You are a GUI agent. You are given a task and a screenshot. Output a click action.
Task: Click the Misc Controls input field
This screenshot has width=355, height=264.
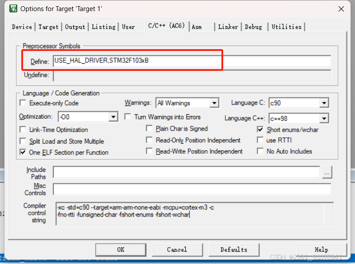[192, 189]
